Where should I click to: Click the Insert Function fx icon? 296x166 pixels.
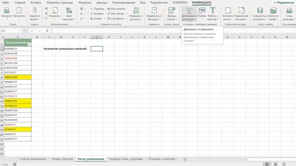click(x=47, y=30)
